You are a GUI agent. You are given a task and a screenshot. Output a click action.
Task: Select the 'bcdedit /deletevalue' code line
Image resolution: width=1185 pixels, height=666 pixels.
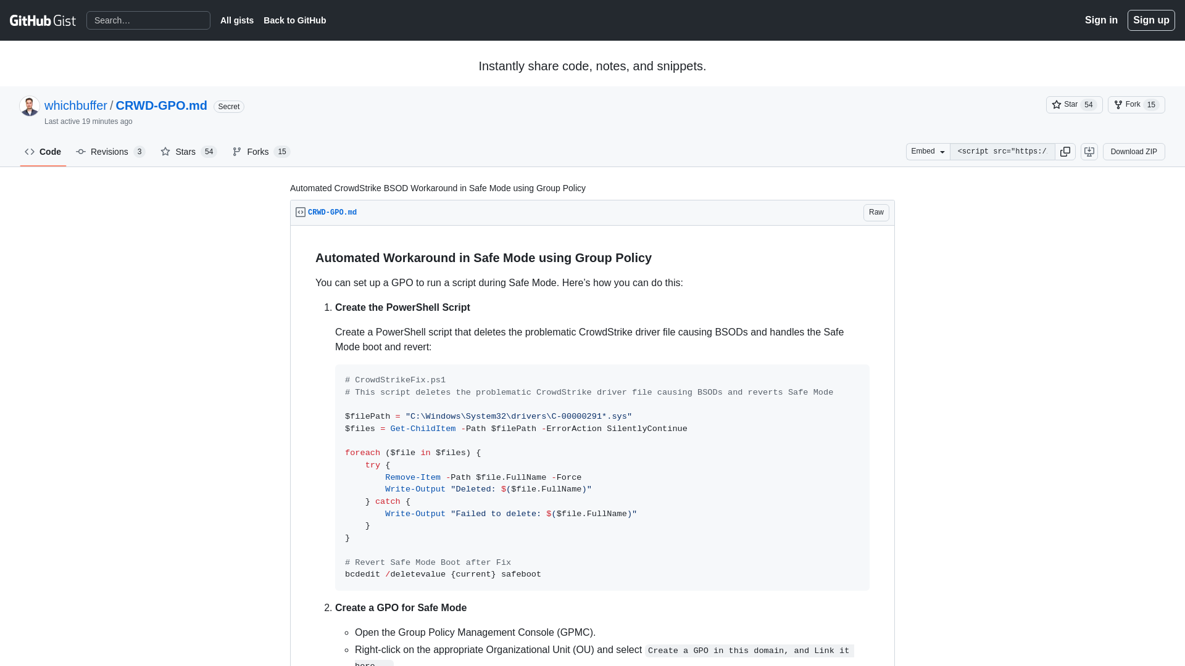443,575
